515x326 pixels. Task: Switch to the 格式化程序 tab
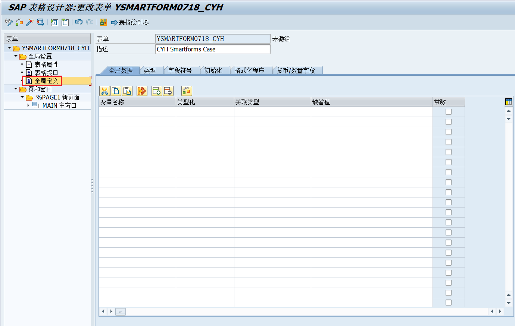coord(249,70)
